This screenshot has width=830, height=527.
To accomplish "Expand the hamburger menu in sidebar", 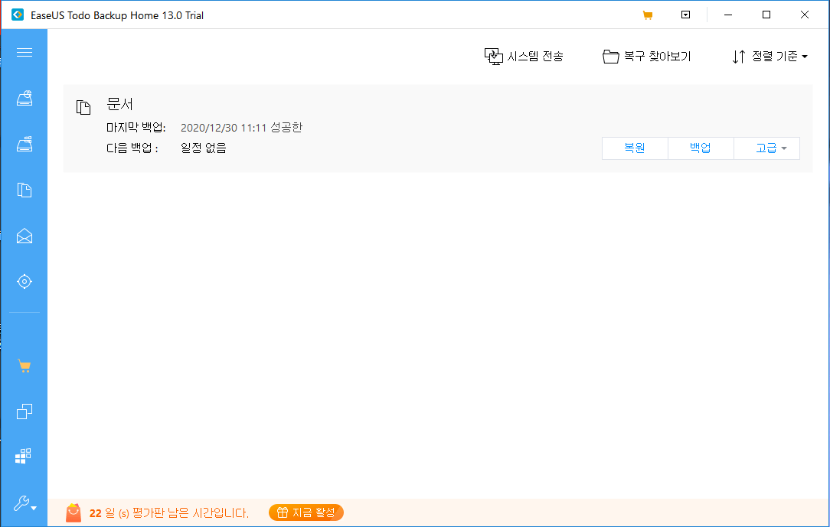I will (x=25, y=52).
